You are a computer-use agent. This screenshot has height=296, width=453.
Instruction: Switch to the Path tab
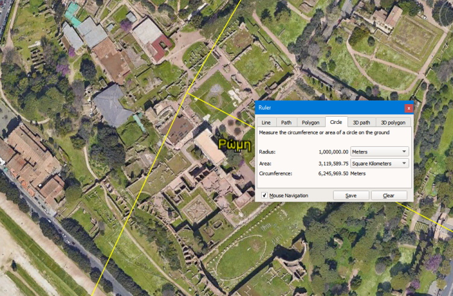(287, 123)
